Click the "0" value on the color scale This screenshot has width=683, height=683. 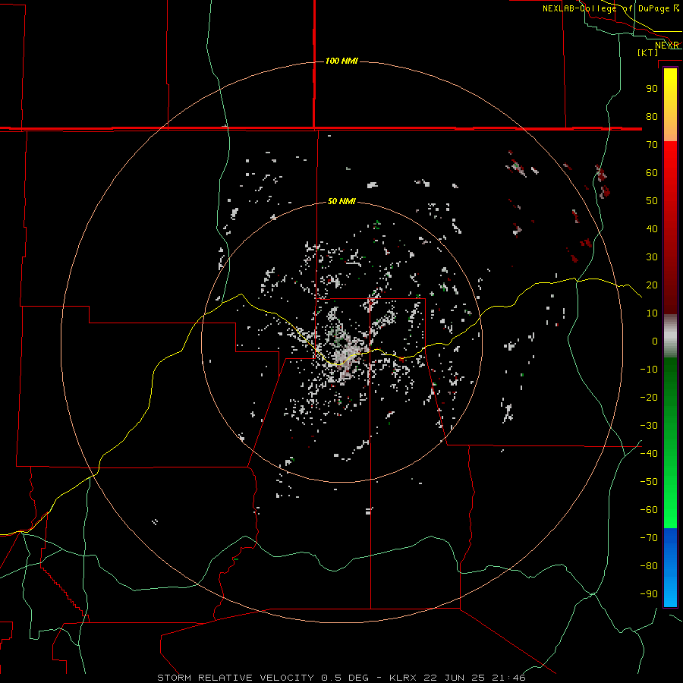coord(655,341)
